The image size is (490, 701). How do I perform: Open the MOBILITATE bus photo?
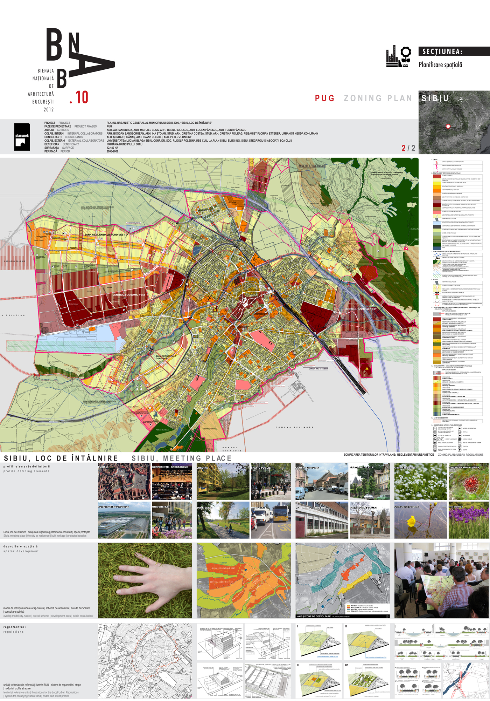pyautogui.click(x=271, y=520)
